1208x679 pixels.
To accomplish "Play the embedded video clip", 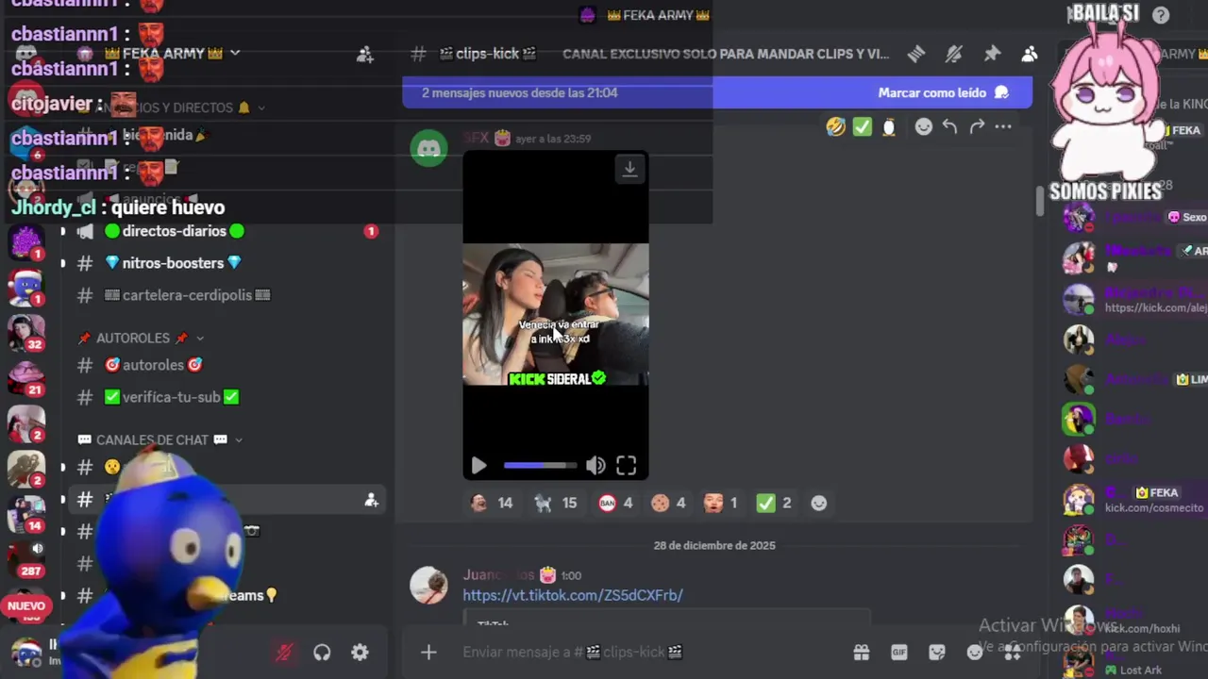I will (x=478, y=465).
